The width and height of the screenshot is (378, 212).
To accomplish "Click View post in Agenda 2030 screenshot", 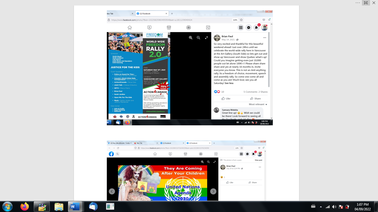I will (258, 160).
